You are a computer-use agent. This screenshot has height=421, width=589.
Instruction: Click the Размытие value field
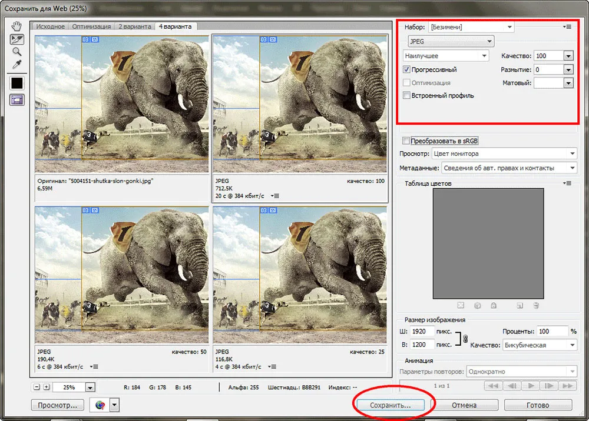pyautogui.click(x=549, y=70)
